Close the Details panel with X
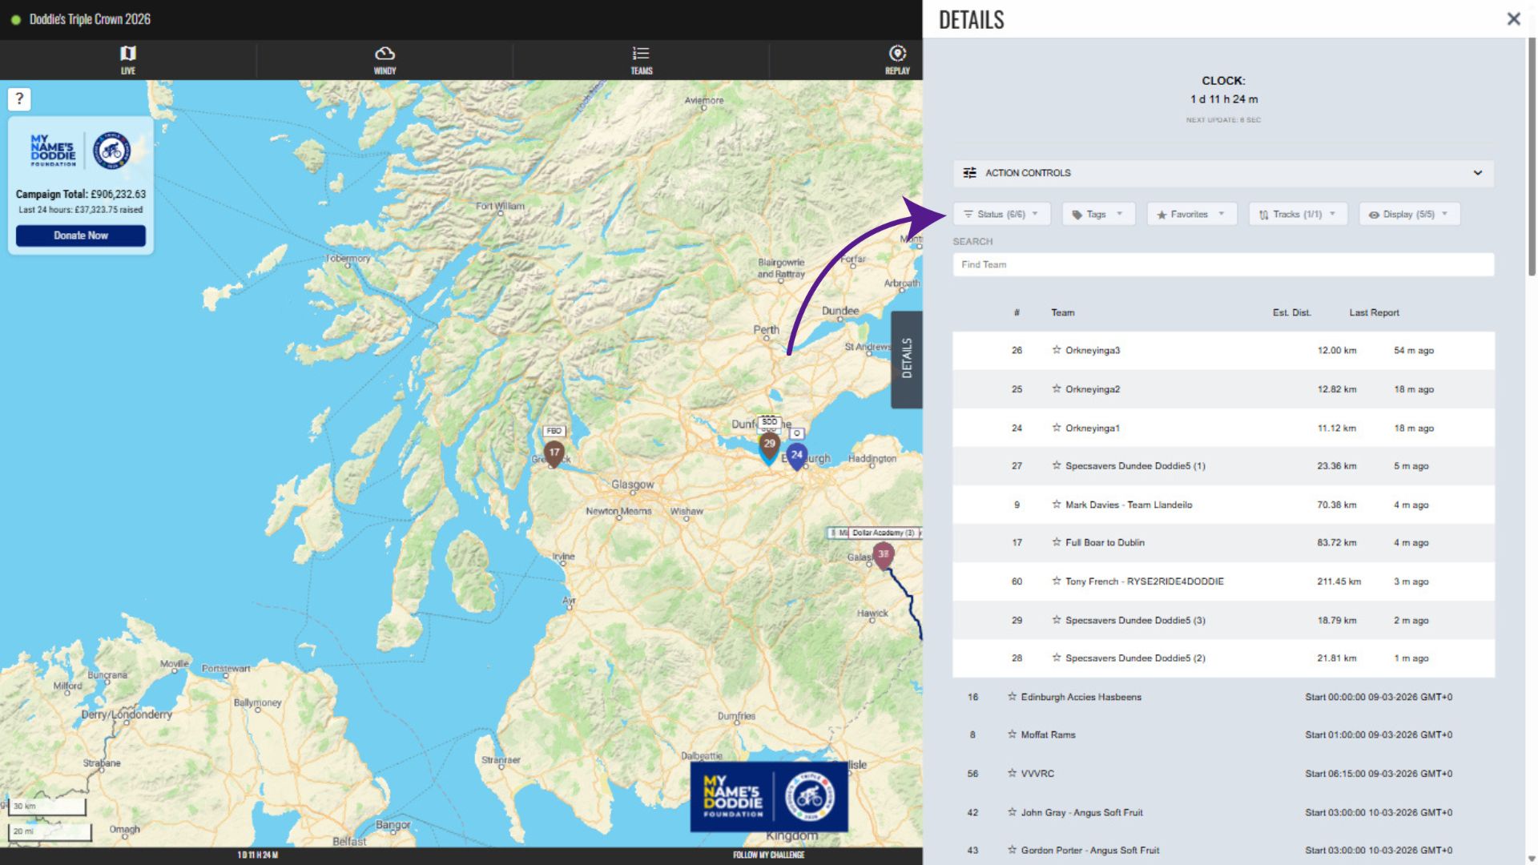The width and height of the screenshot is (1538, 865). tap(1513, 19)
